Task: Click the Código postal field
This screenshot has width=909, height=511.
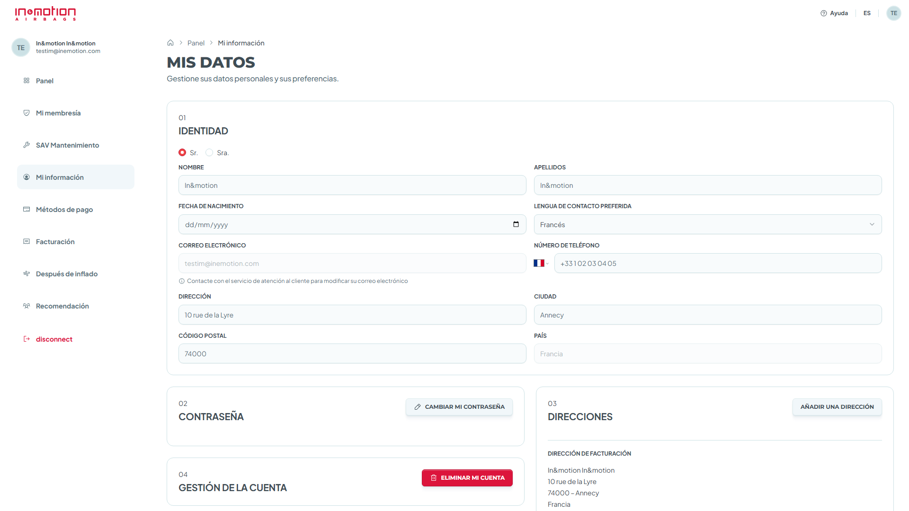Action: tap(352, 353)
